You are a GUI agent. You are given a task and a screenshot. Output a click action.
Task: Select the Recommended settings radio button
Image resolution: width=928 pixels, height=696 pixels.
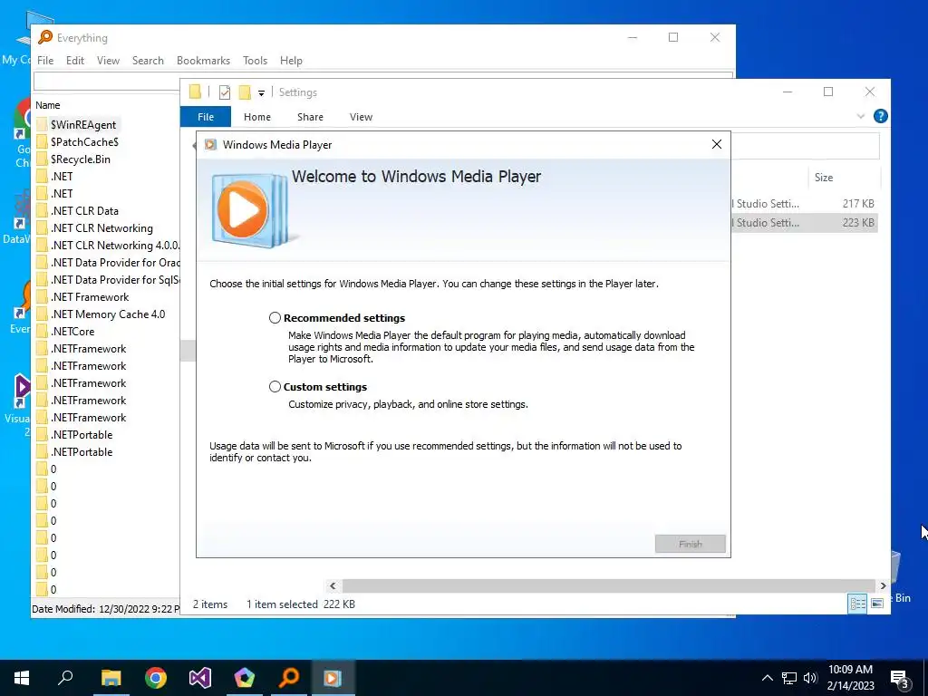coord(275,318)
